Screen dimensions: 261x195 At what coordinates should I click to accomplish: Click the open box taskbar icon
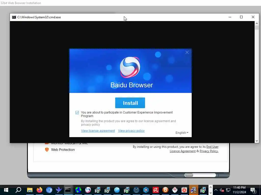(x=175, y=190)
